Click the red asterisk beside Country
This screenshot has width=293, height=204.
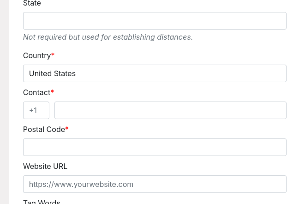click(53, 55)
